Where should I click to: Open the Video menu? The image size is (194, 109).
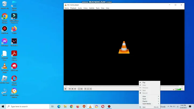[85, 8]
